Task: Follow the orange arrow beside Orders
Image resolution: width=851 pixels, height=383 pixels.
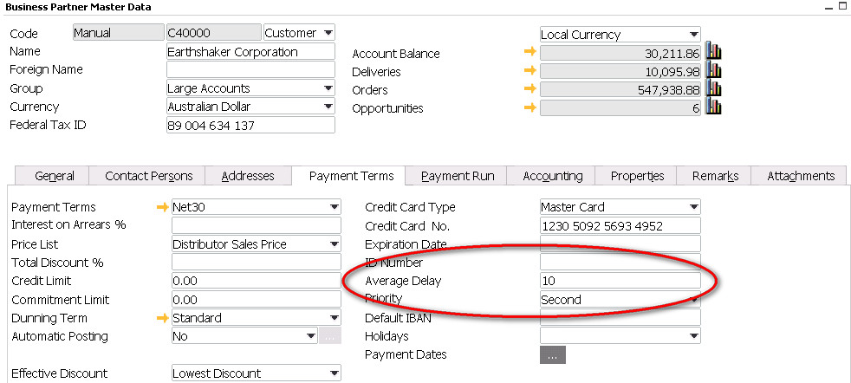Action: point(530,89)
